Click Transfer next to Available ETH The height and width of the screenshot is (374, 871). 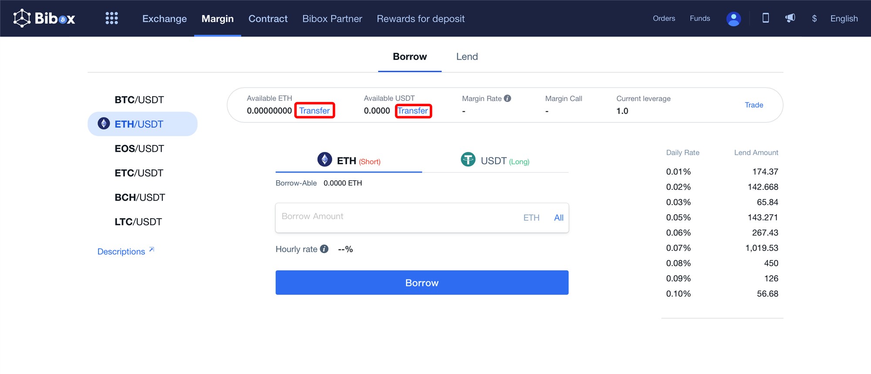click(314, 111)
